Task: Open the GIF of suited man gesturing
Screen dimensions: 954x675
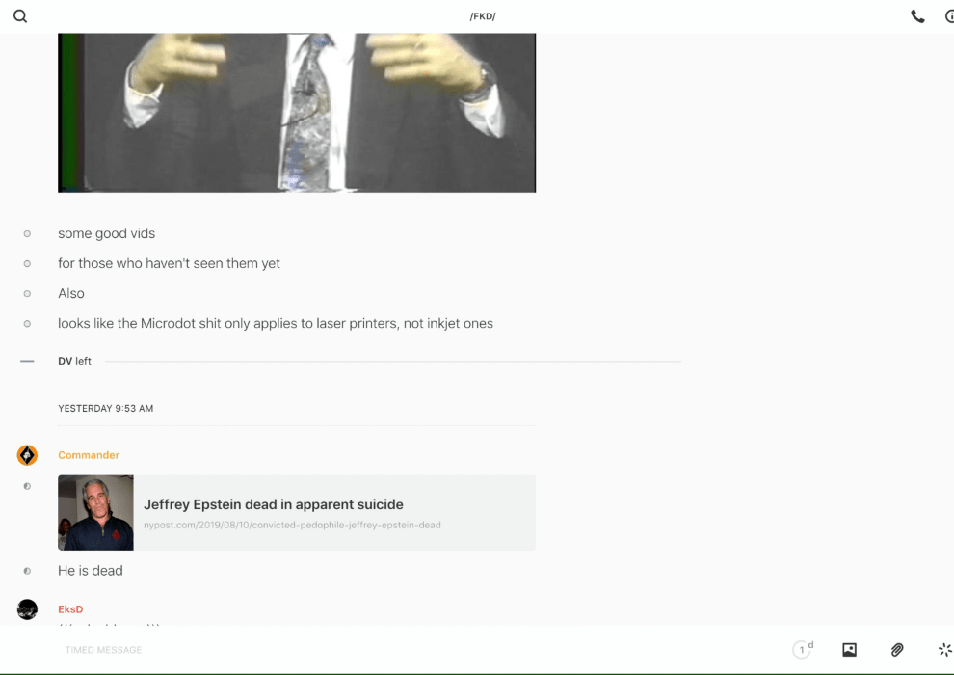Action: (x=297, y=113)
